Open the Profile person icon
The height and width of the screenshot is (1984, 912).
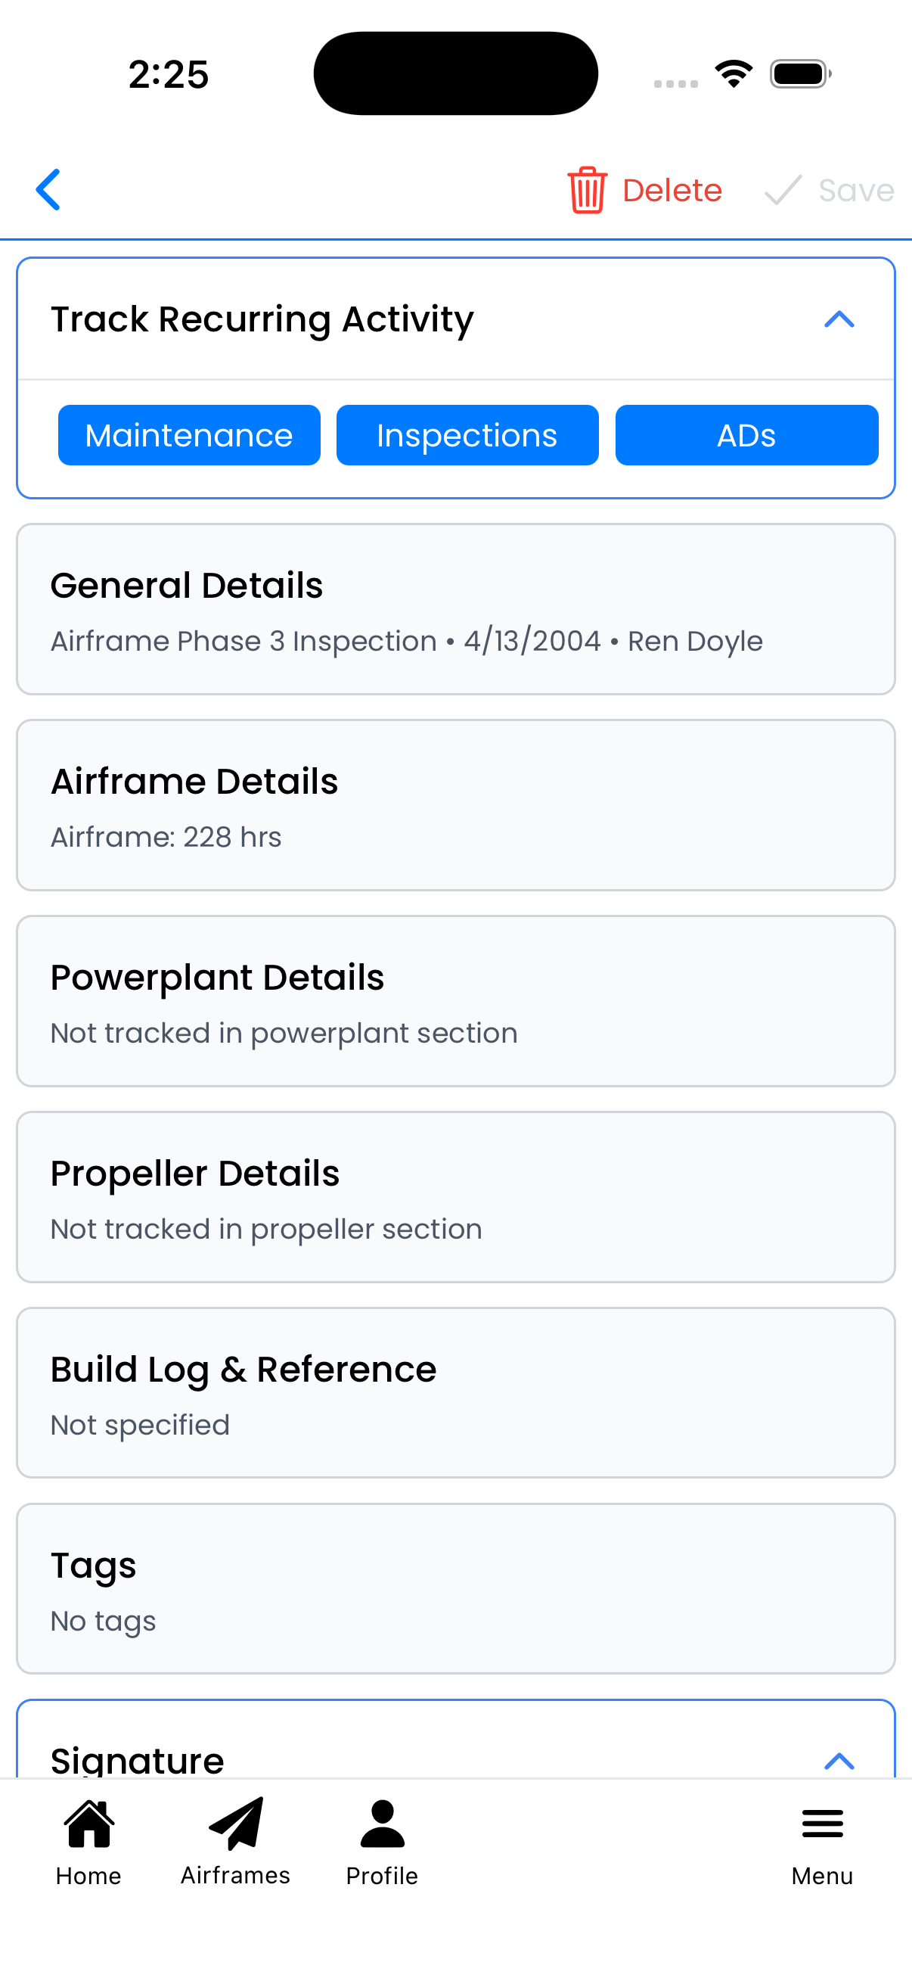pos(382,1824)
